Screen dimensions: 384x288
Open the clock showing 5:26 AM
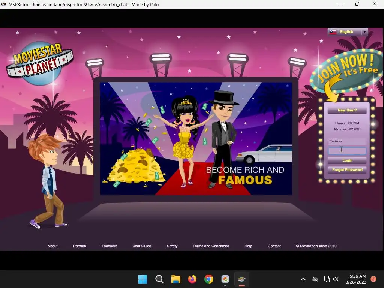pyautogui.click(x=356, y=279)
